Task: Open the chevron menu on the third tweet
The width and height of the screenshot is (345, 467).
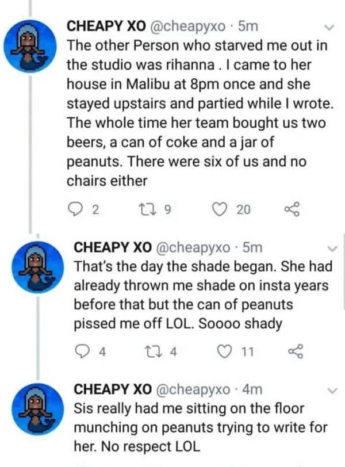Action: pos(332,390)
